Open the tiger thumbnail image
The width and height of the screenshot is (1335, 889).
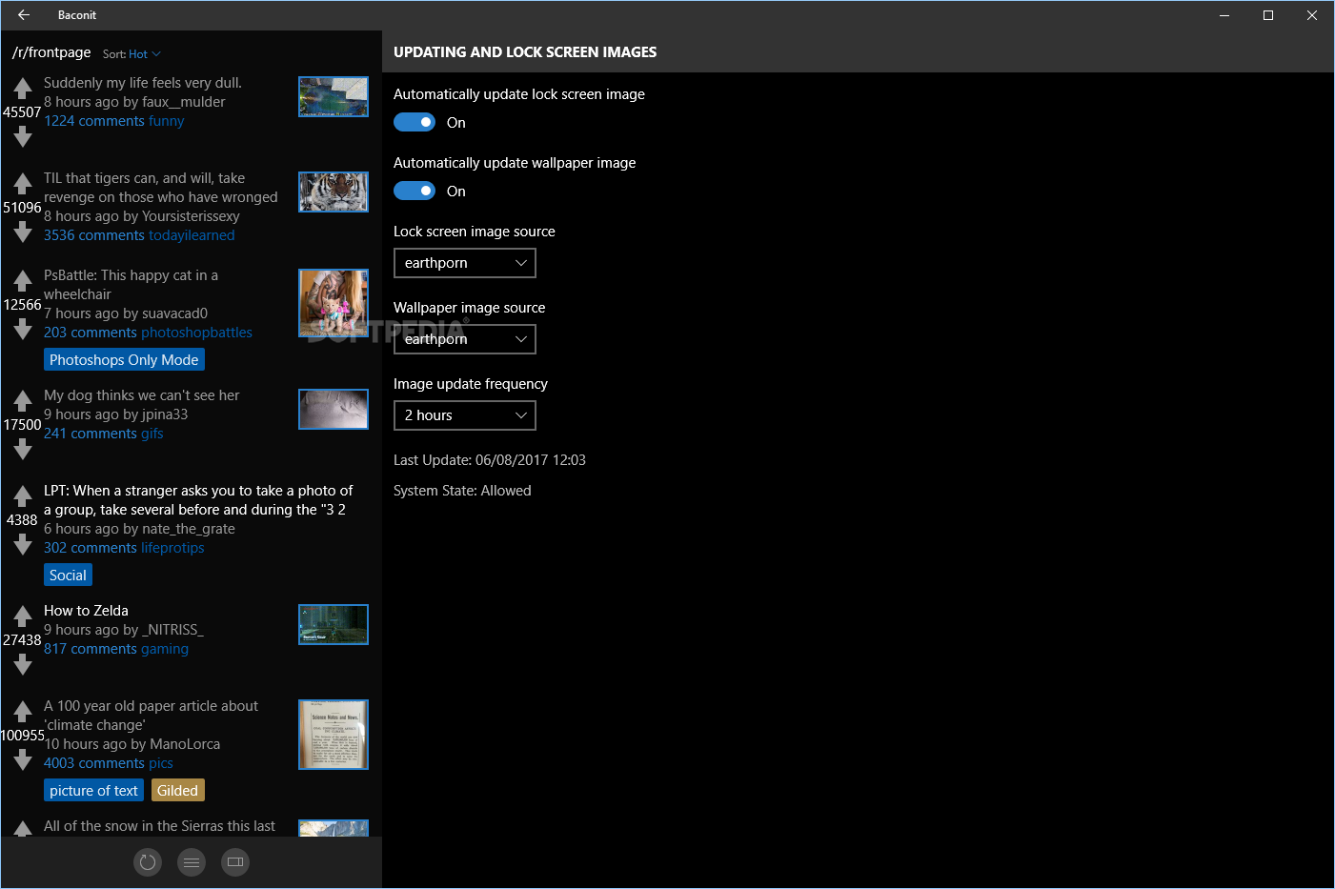coord(334,192)
